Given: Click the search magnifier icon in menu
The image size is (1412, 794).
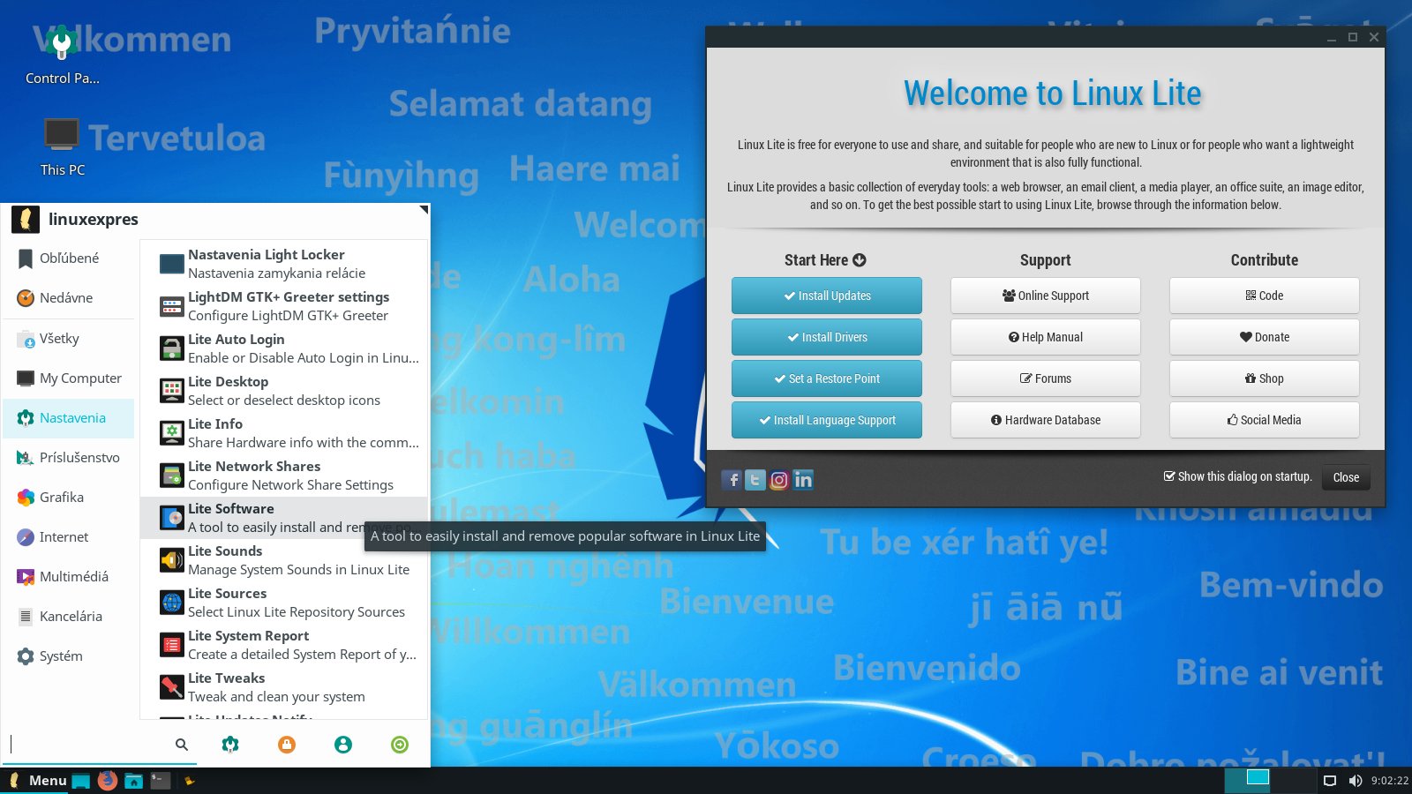Looking at the screenshot, I should (182, 745).
